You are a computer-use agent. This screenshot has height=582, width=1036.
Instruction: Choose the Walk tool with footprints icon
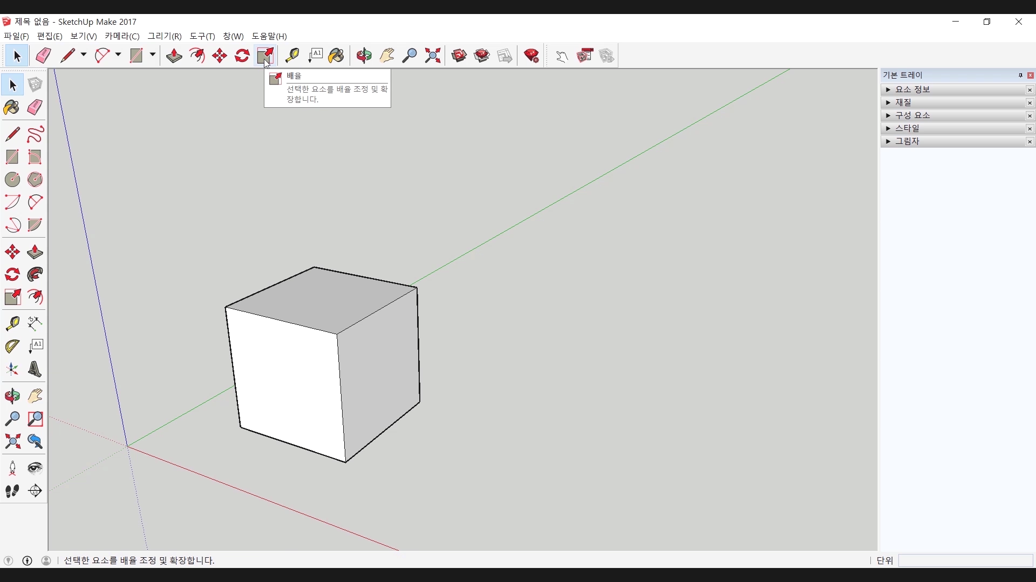pyautogui.click(x=12, y=491)
